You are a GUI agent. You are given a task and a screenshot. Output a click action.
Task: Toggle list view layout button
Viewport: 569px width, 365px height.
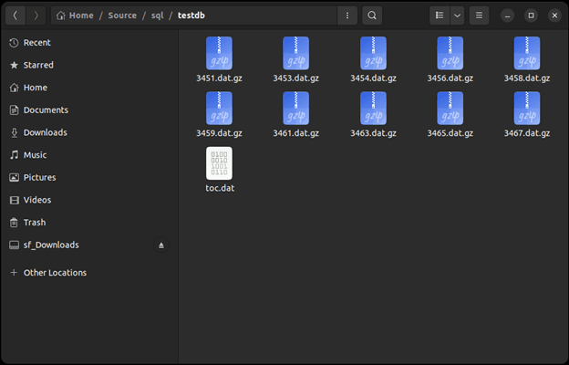440,16
